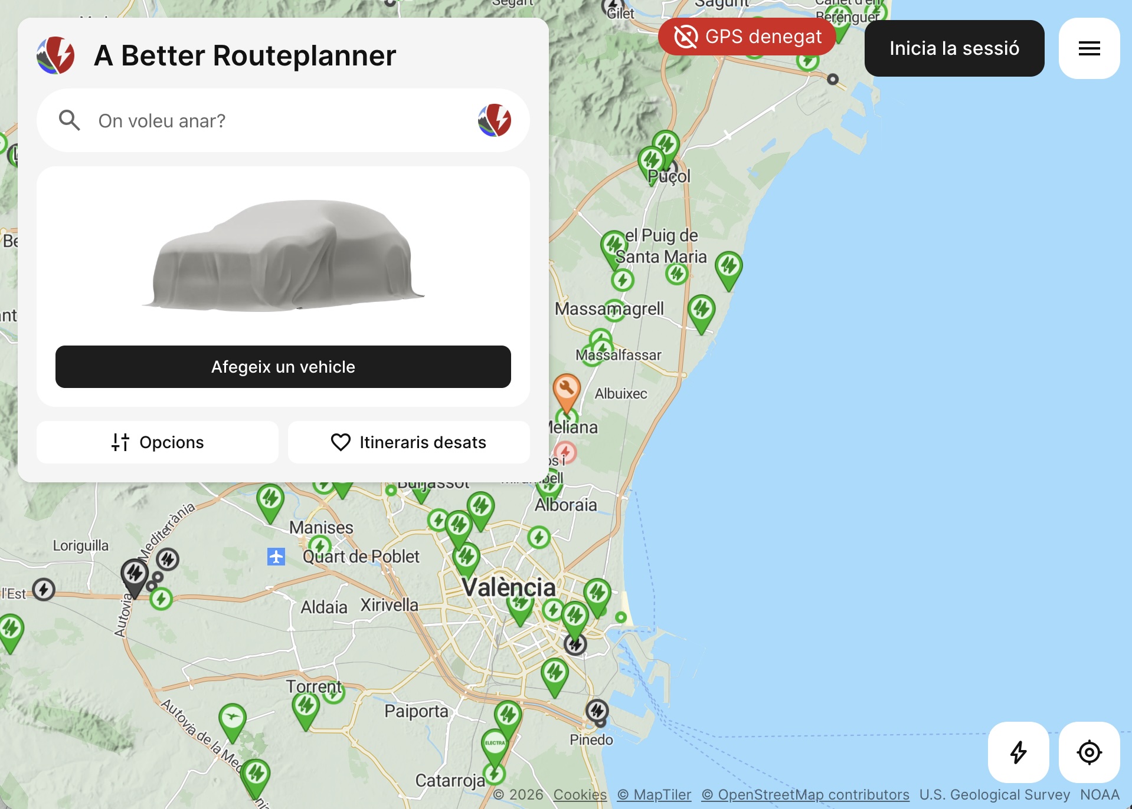Select the pink charger marker below Meliana
1132x809 pixels.
click(565, 453)
